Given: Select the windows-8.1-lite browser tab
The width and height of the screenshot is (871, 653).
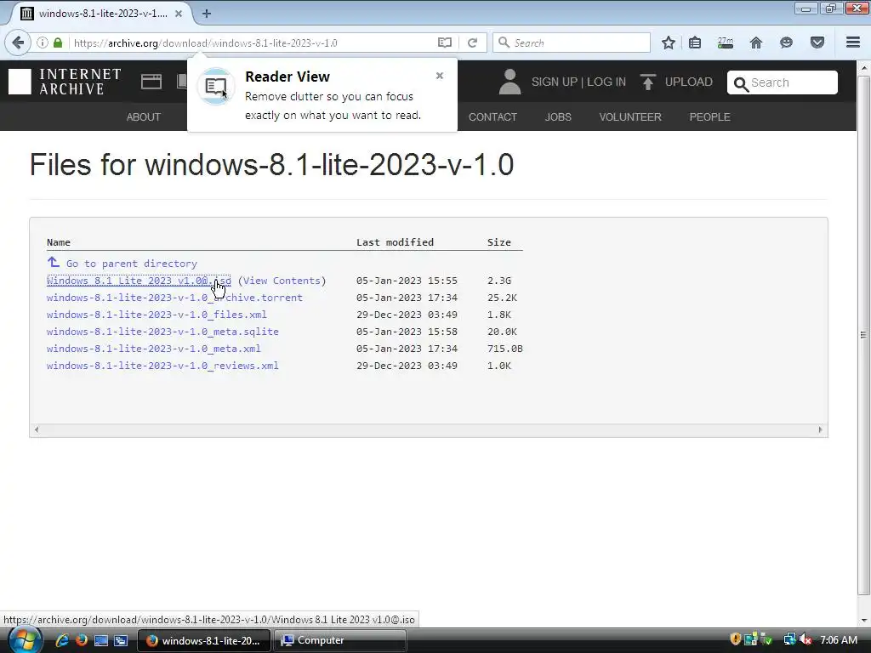Looking at the screenshot, I should pos(102,14).
